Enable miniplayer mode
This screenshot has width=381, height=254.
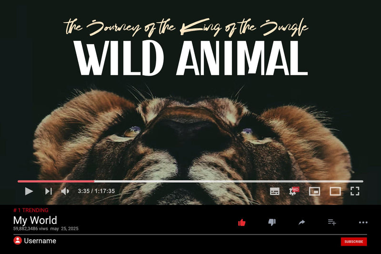click(x=314, y=191)
